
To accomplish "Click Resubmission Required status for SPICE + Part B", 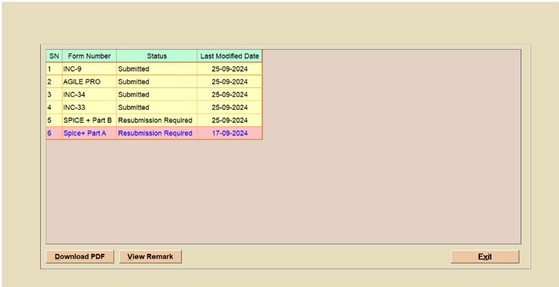I will point(155,121).
